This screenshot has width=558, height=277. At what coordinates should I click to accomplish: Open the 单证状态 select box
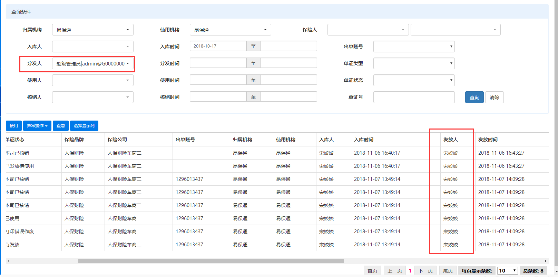coord(414,80)
